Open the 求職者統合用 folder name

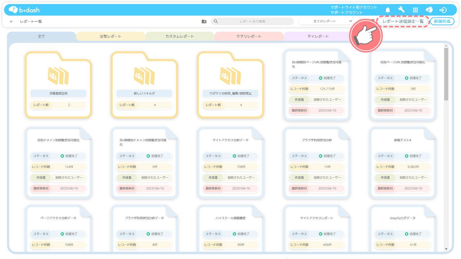tap(58, 94)
